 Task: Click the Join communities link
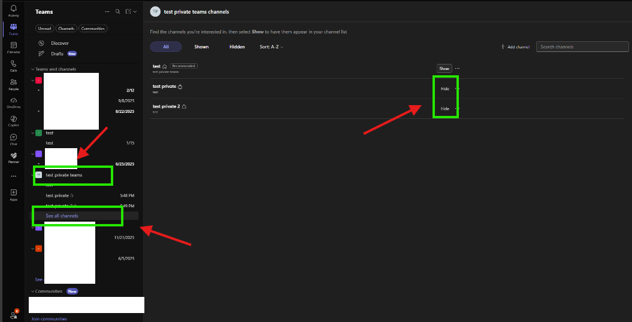(49, 319)
